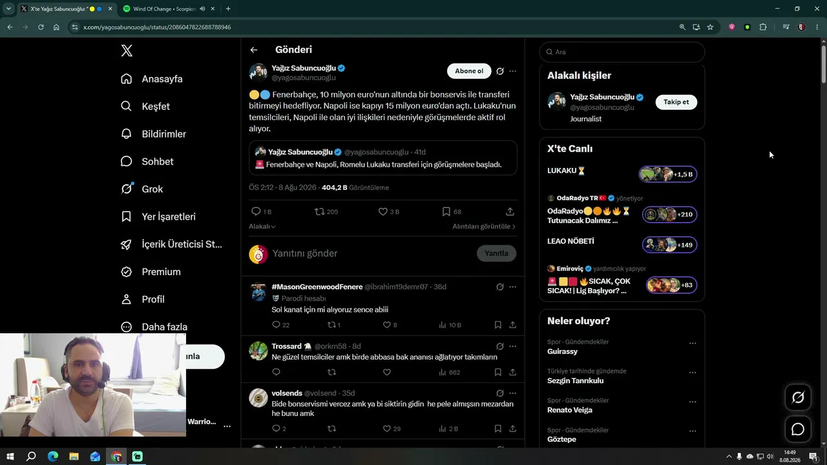The width and height of the screenshot is (827, 465).
Task: Open Grok actions on Trossard's reply
Action: point(500,346)
